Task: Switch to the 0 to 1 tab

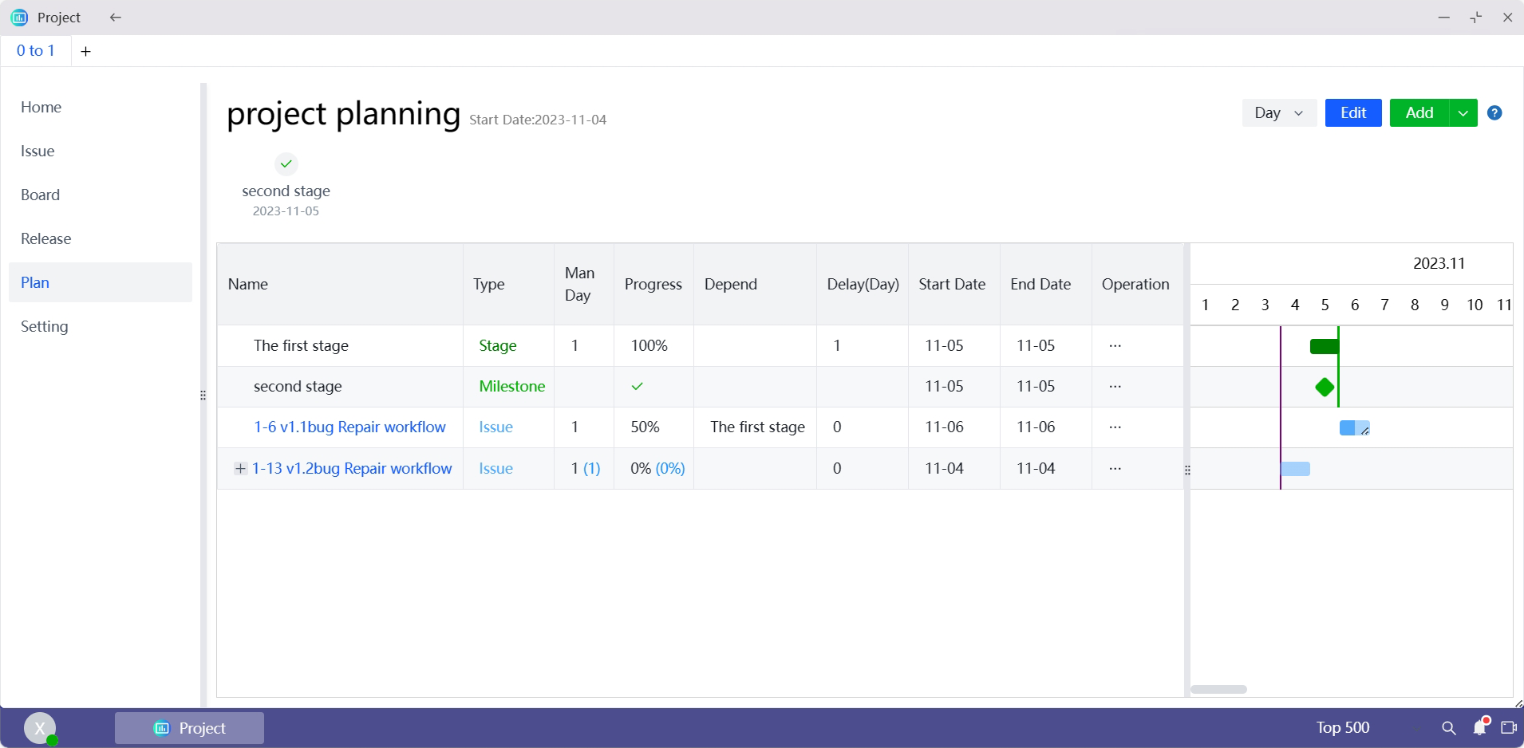Action: click(36, 51)
